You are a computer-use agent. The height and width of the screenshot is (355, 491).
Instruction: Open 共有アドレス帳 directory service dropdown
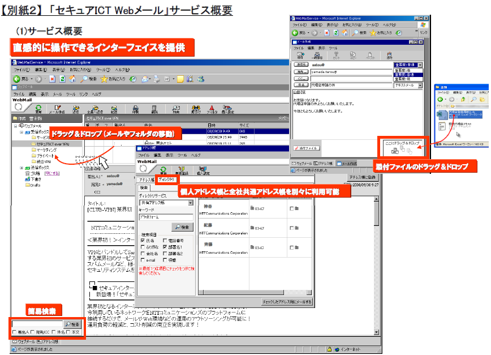[191, 203]
